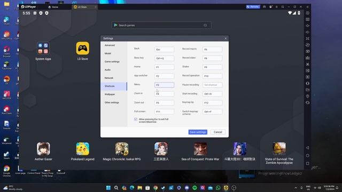Click the settings gear in the LDPlayer sidebar
This screenshot has width=342, height=192.
tap(308, 13)
